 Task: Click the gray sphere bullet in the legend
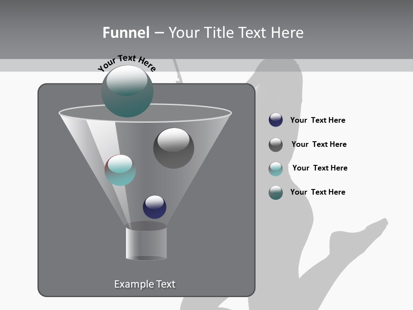pos(275,144)
